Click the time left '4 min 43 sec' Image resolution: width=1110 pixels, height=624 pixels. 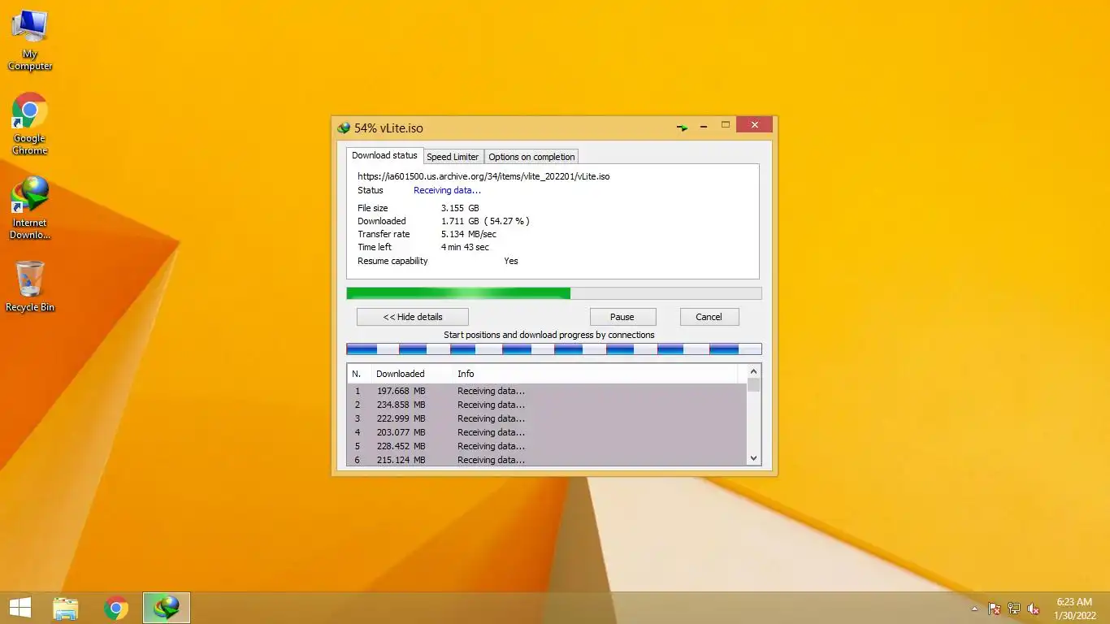[x=465, y=247]
